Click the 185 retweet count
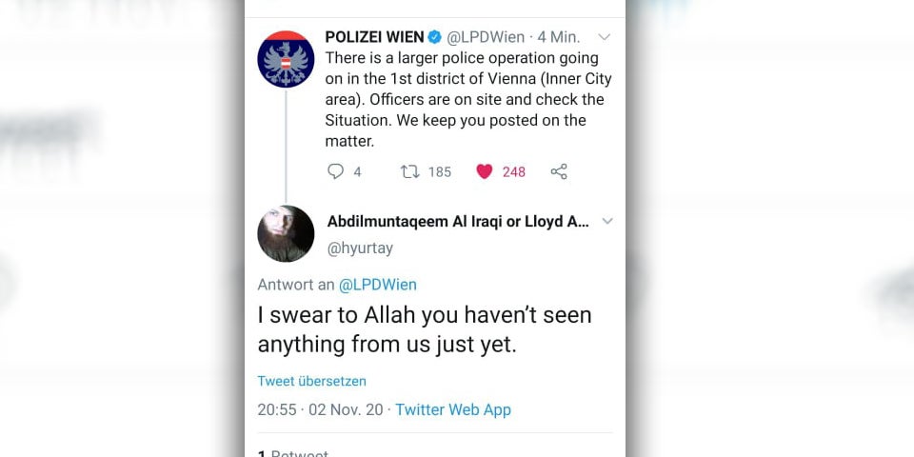Image resolution: width=914 pixels, height=457 pixels. click(440, 171)
